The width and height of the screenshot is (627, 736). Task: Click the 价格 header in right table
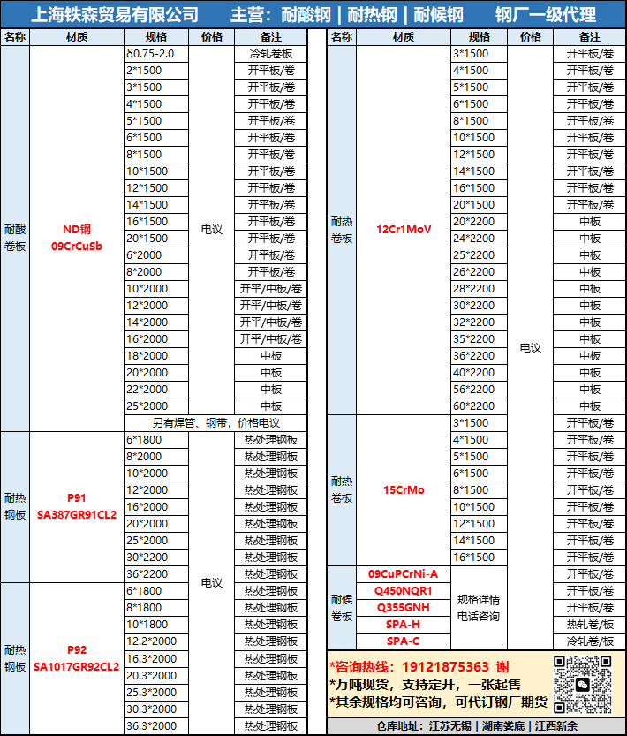coord(531,37)
